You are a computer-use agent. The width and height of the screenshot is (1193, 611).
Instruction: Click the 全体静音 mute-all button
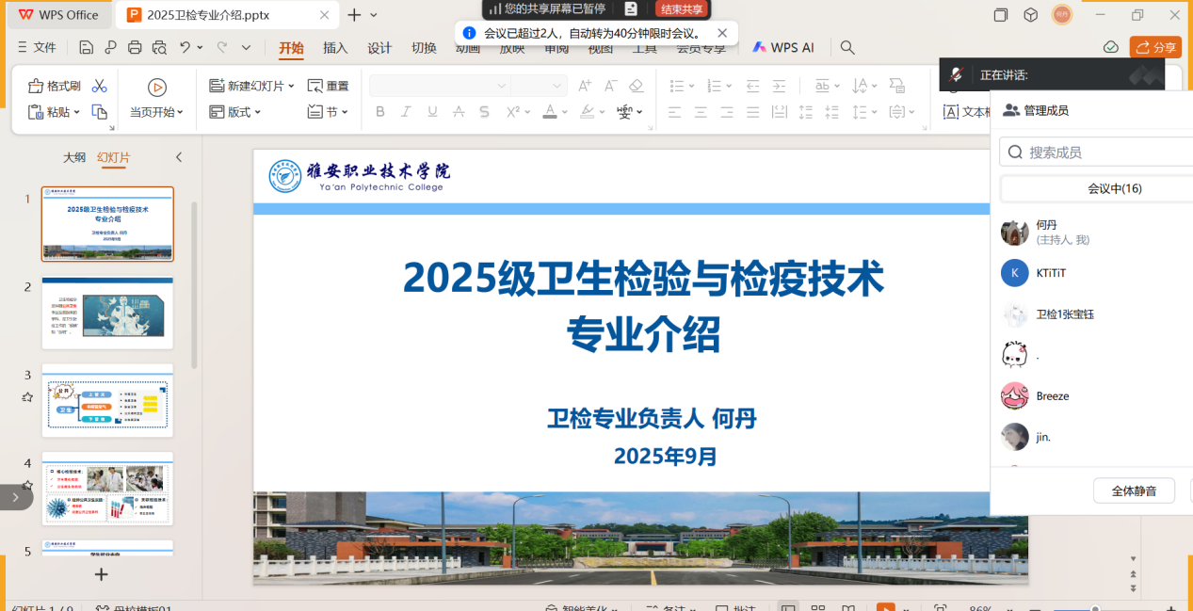1134,490
